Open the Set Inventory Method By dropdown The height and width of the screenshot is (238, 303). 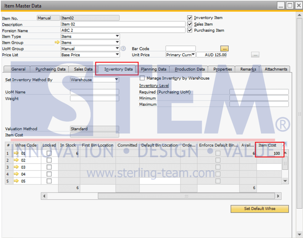tap(116, 80)
